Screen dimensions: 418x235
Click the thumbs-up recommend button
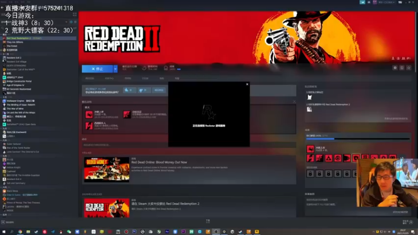129,90
